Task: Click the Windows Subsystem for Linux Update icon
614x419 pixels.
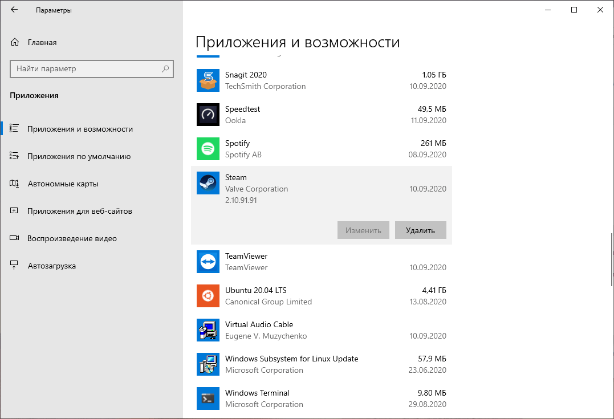Action: coord(208,364)
